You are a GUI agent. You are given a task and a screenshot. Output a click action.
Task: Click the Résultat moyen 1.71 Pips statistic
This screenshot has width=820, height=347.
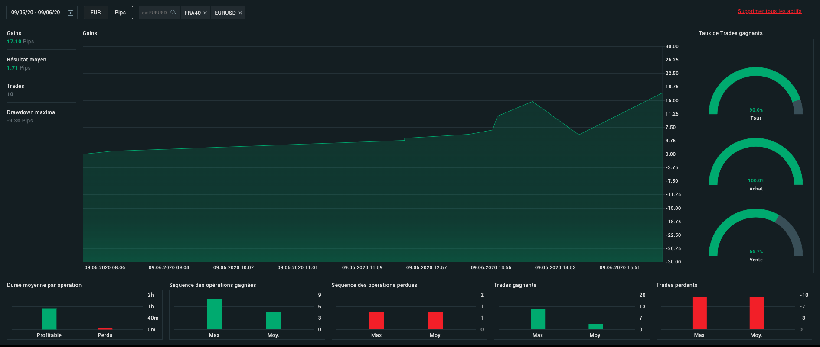coord(26,64)
